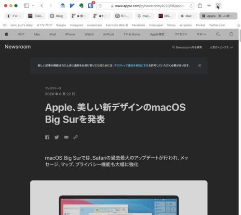This screenshot has width=241, height=215.
Task: Open Mac in Apple navigation
Action: pyautogui.click(x=37, y=34)
